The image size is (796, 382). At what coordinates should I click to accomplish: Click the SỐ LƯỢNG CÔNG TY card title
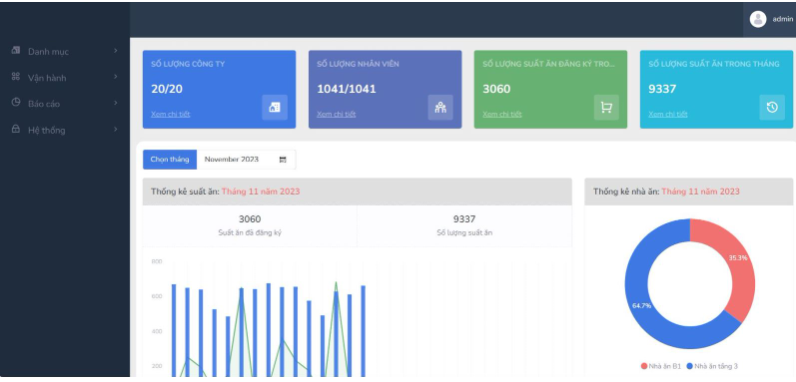188,64
